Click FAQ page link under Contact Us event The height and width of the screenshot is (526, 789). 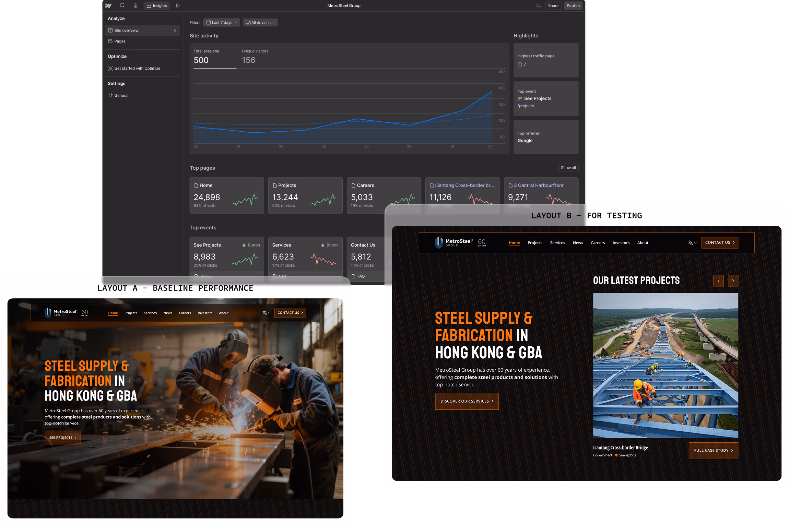tap(358, 276)
